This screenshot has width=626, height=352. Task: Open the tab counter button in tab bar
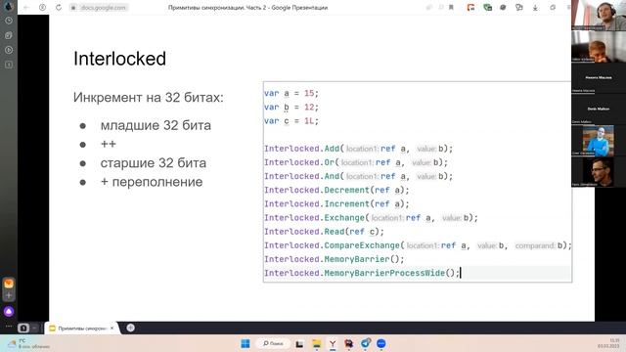click(23, 329)
